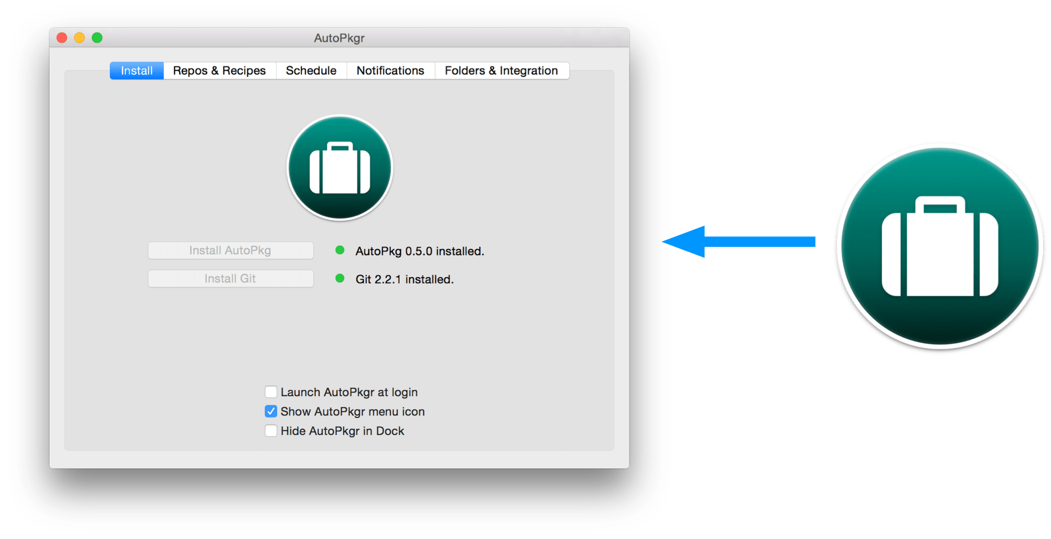Open the Folders & Integration tab
This screenshot has height=539, width=1051.
502,70
